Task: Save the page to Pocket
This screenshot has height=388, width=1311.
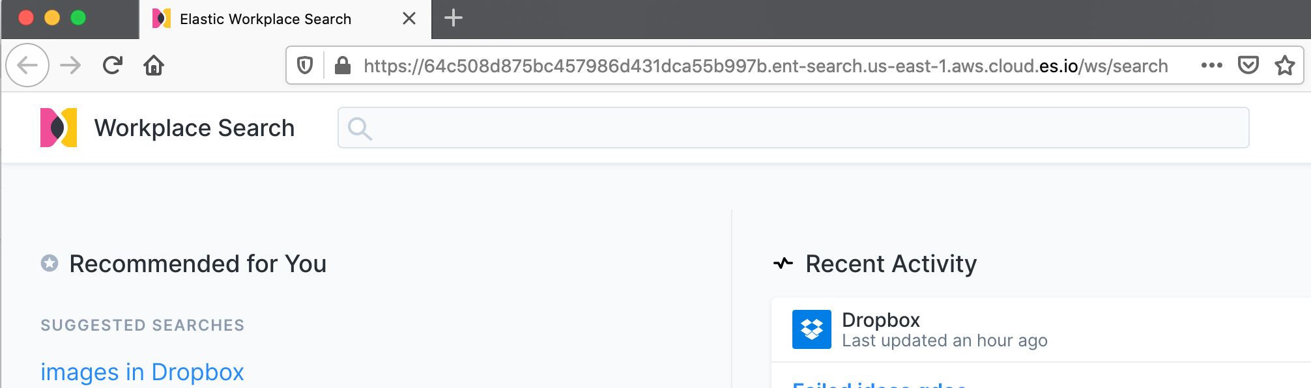Action: (1248, 65)
